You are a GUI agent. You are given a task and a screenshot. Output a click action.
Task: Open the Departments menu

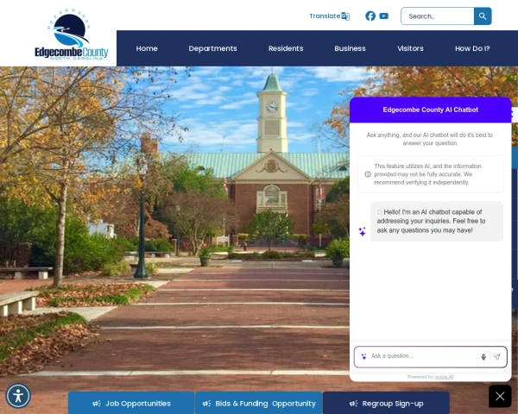(212, 48)
